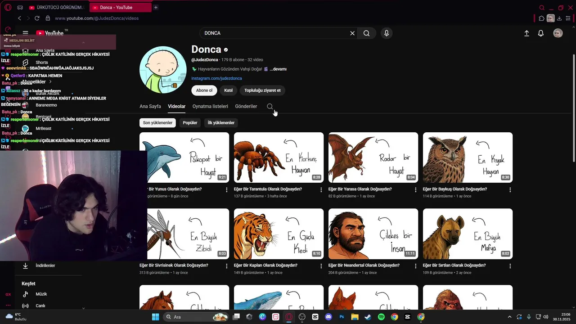Select the Son yüklenenler filter chip
Image resolution: width=576 pixels, height=324 pixels.
tap(157, 123)
